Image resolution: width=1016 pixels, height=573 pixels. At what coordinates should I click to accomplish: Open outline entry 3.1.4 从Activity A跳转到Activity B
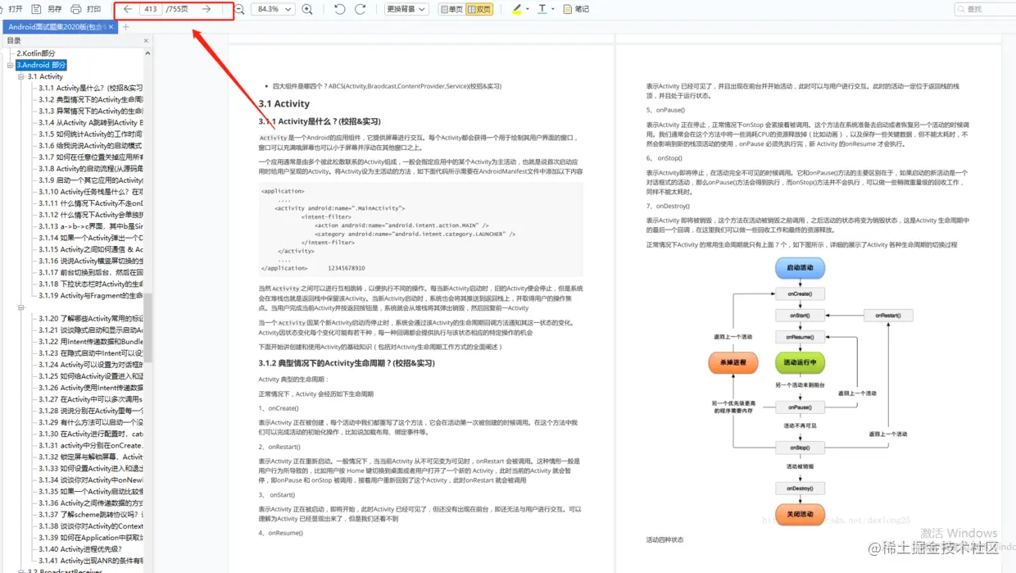[90, 122]
